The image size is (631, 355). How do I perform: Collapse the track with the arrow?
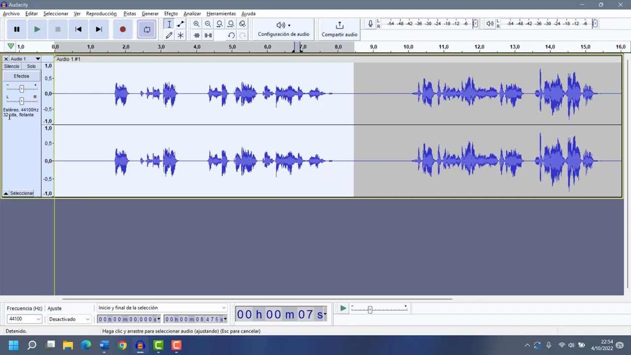point(6,193)
